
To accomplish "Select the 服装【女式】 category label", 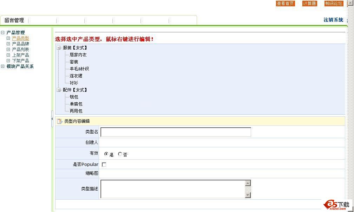I will click(x=75, y=48).
